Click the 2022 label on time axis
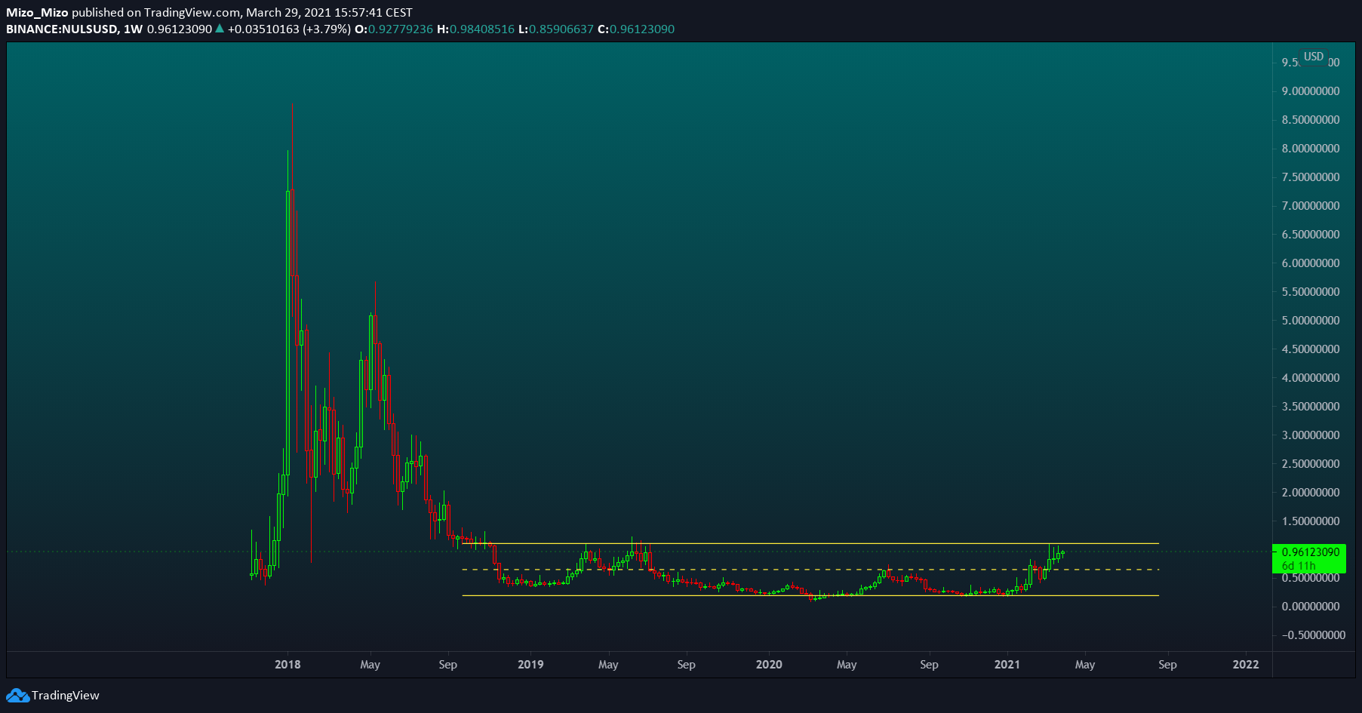 coord(1246,665)
